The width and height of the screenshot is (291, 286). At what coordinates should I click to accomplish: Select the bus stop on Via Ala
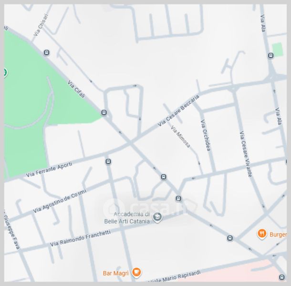pyautogui.click(x=271, y=55)
